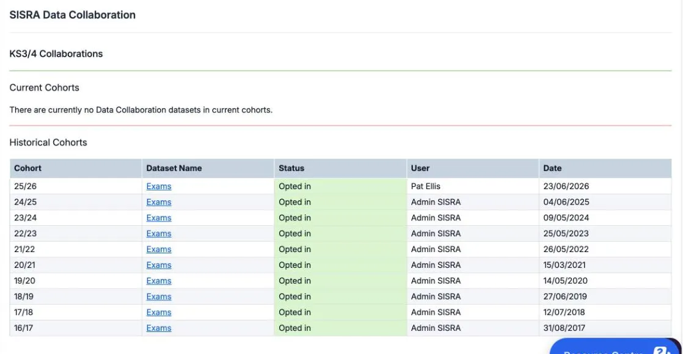
Task: Click the Current Cohorts heading
Action: [x=45, y=87]
